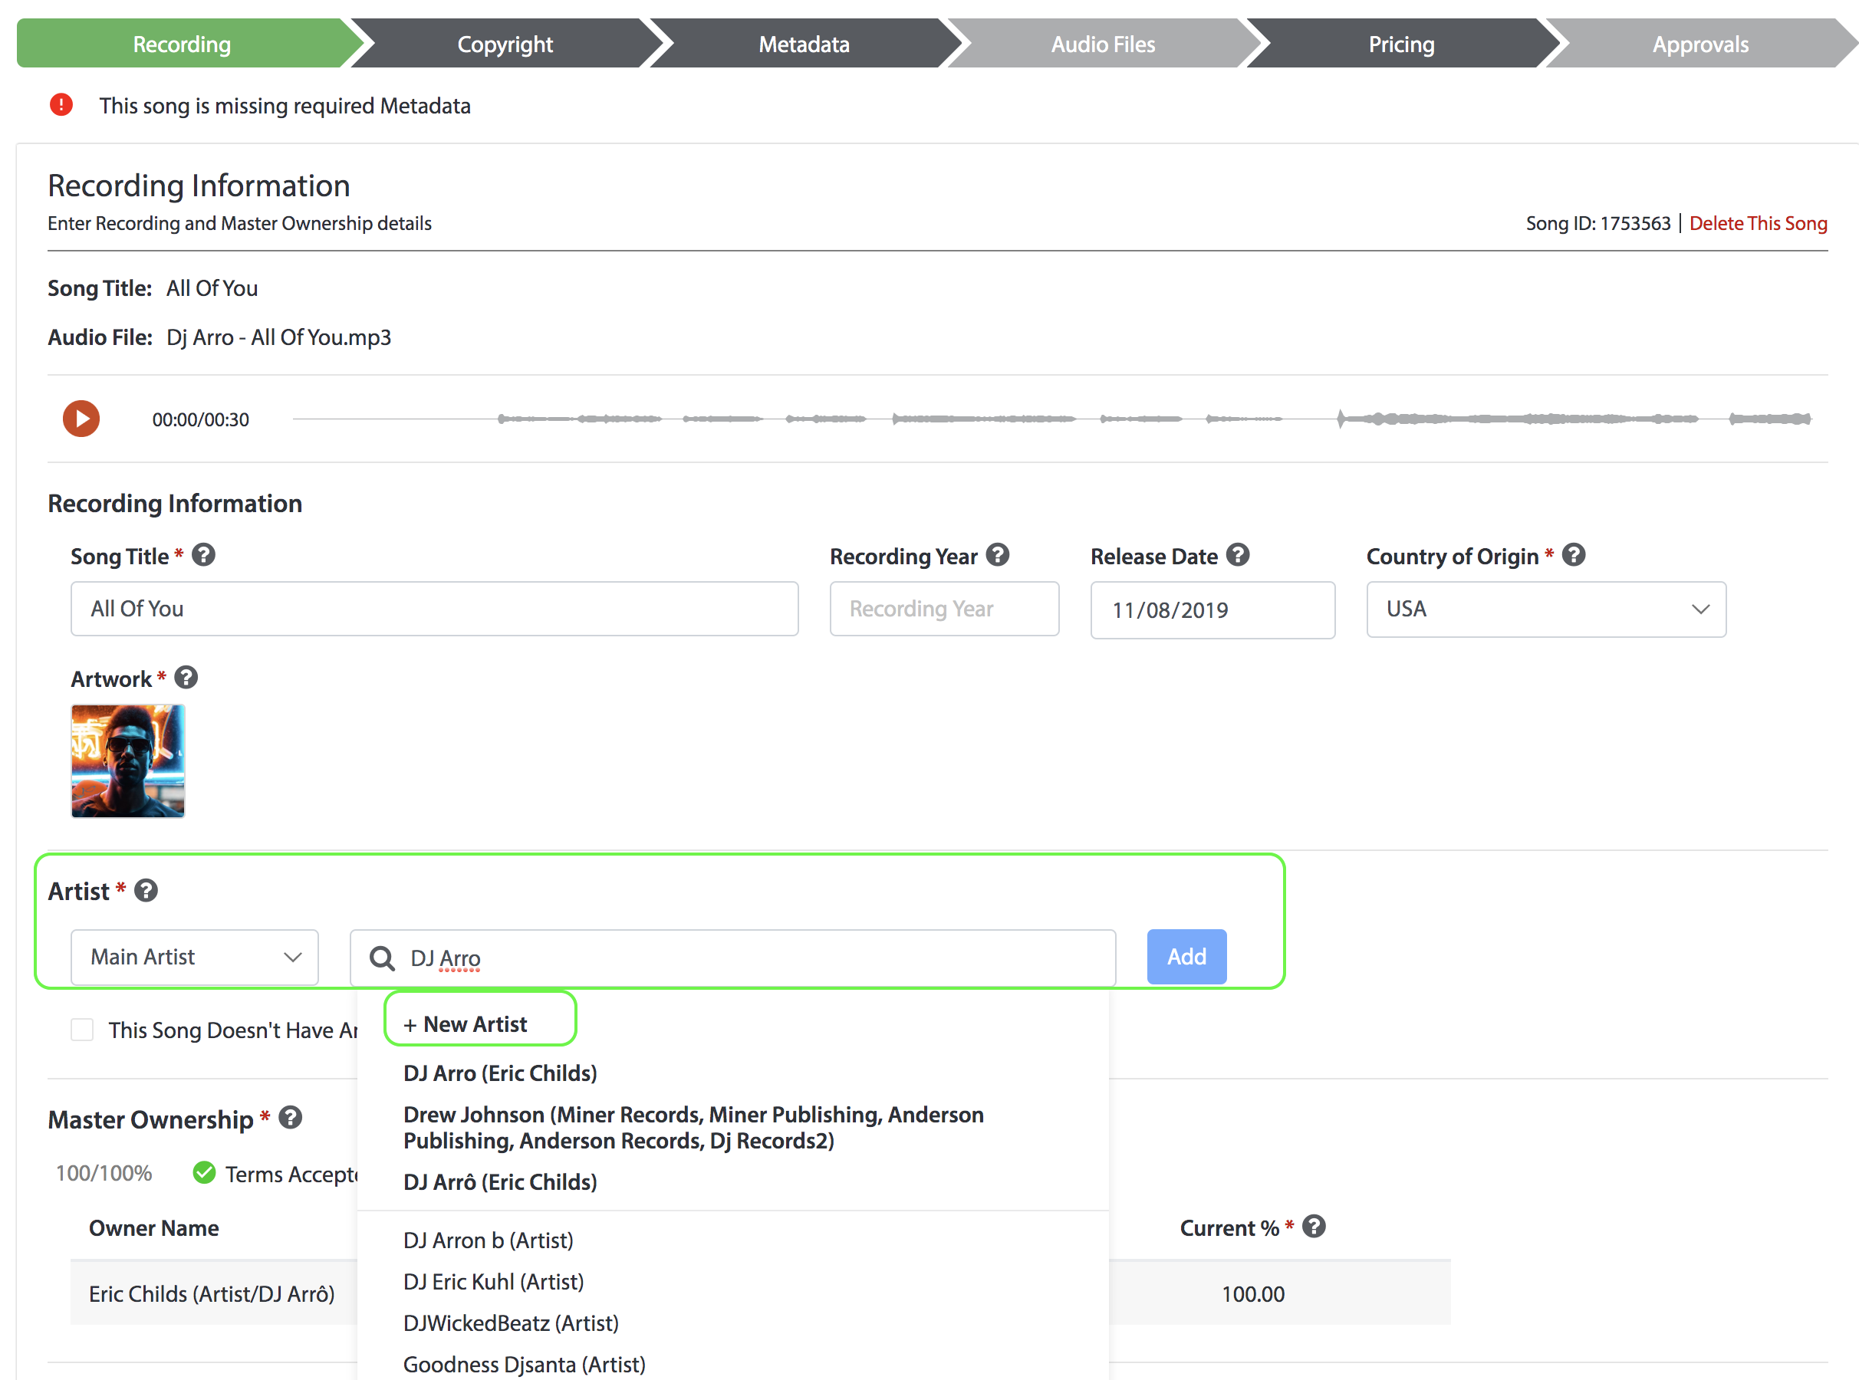Click the 00:00/00:30 playback time
This screenshot has width=1859, height=1380.
coord(200,419)
